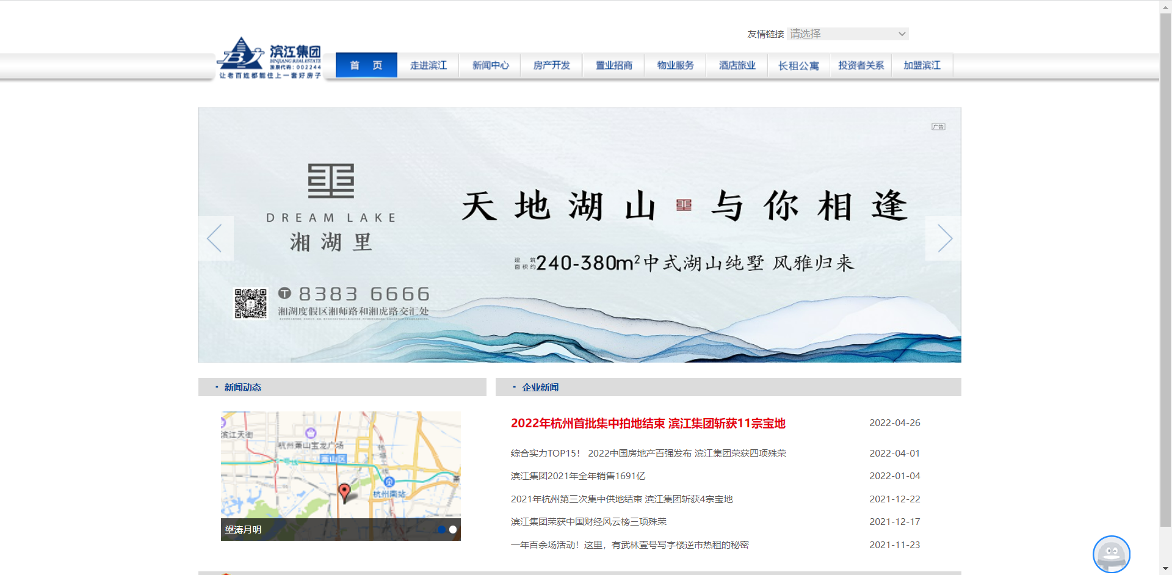Open the 首页 navigation tab
Screen dimensions: 1172x575
(x=366, y=65)
